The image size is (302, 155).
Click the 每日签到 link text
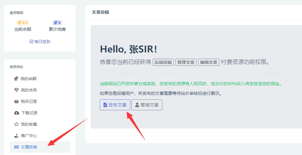click(x=42, y=42)
